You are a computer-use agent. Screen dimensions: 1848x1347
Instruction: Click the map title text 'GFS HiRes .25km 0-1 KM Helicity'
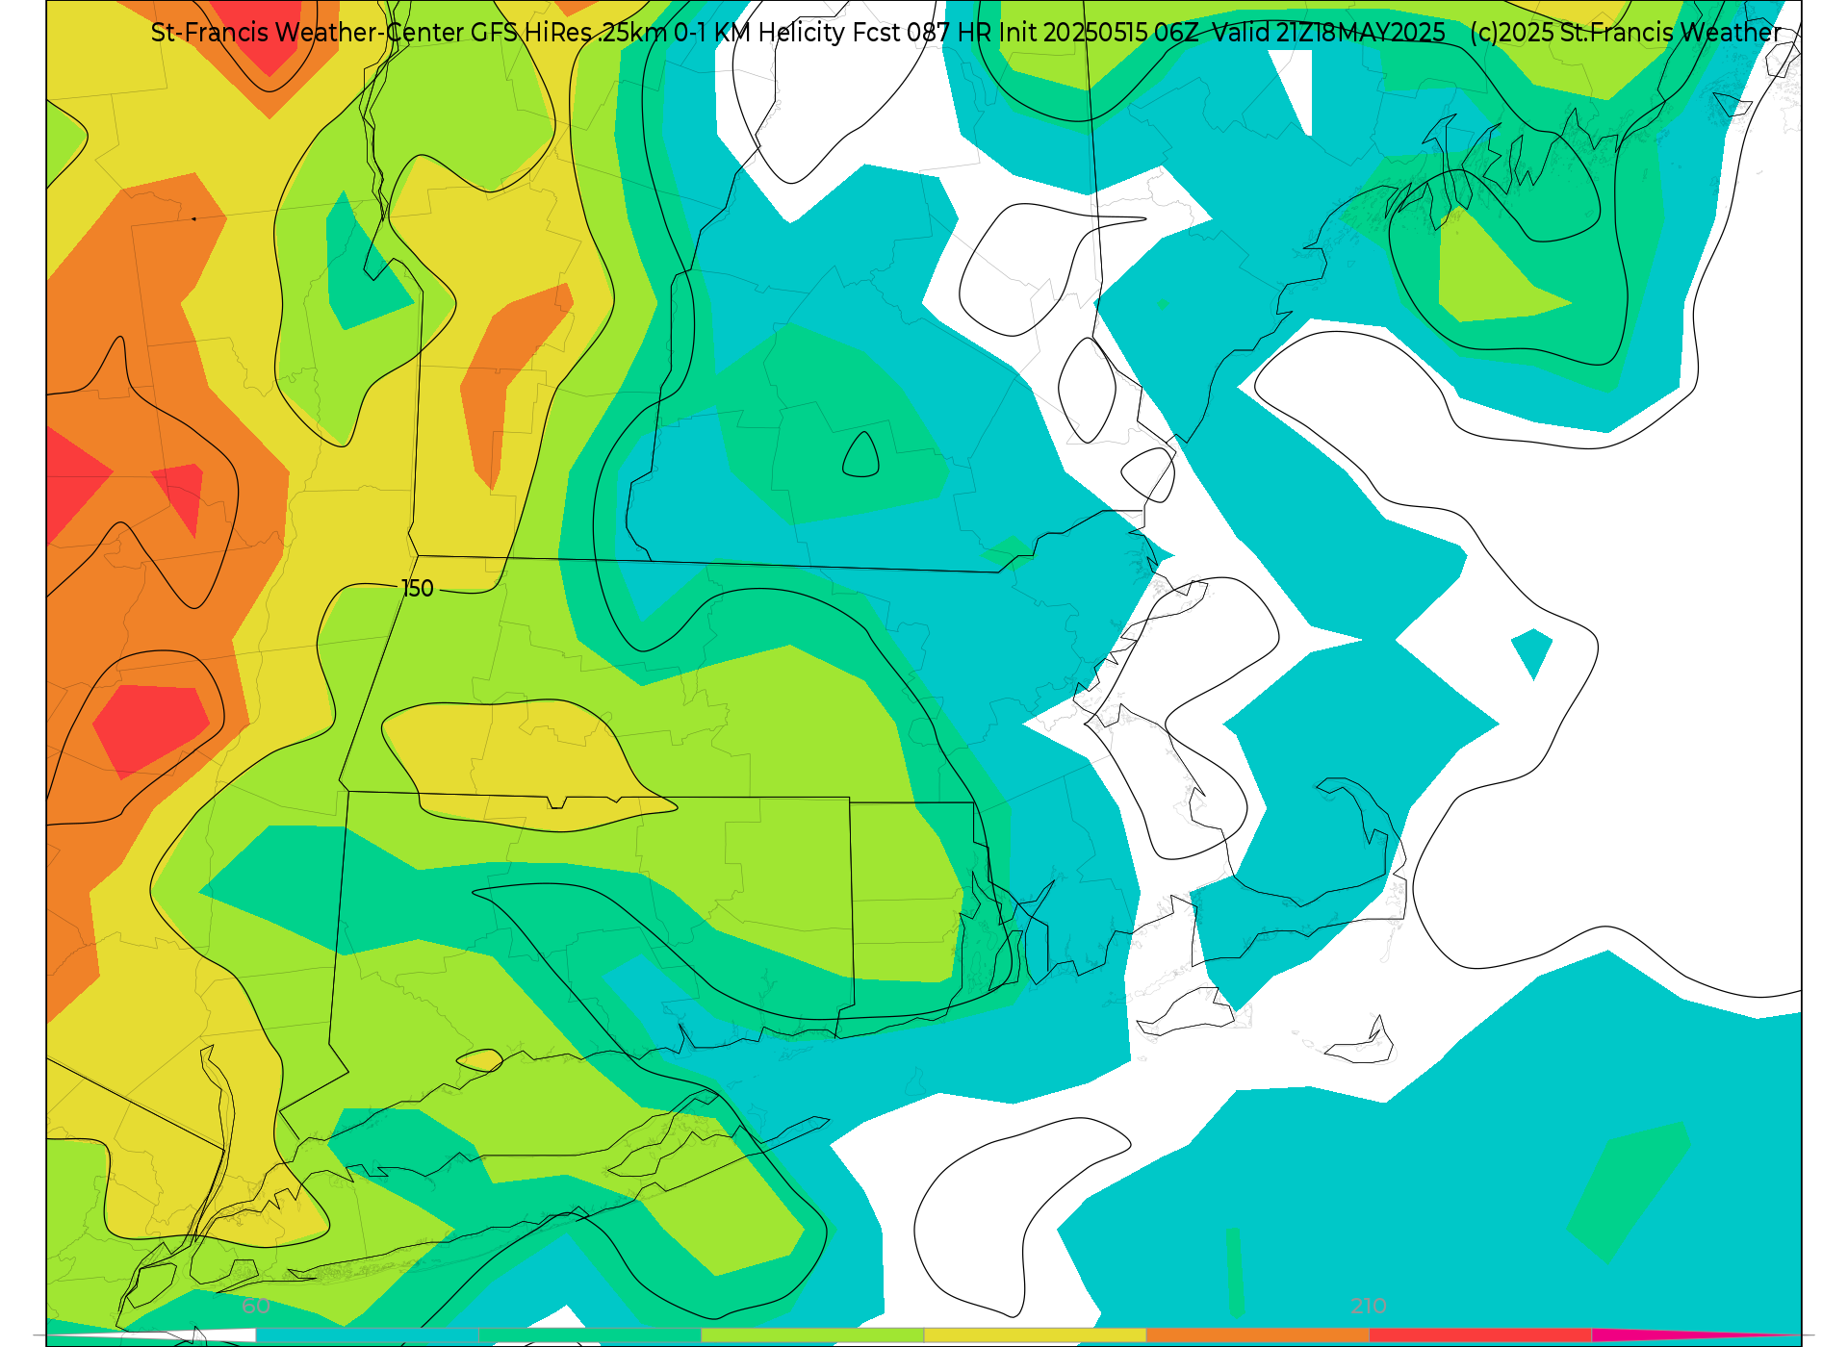(x=656, y=33)
